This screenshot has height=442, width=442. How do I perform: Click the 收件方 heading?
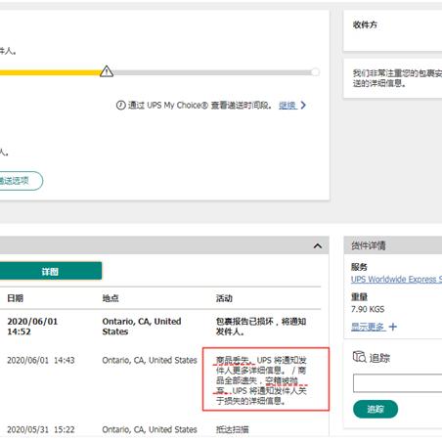pos(365,24)
